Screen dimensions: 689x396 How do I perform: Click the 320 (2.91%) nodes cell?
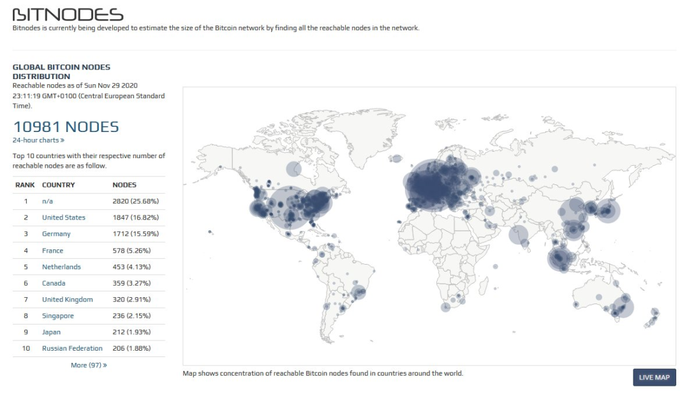tap(132, 300)
